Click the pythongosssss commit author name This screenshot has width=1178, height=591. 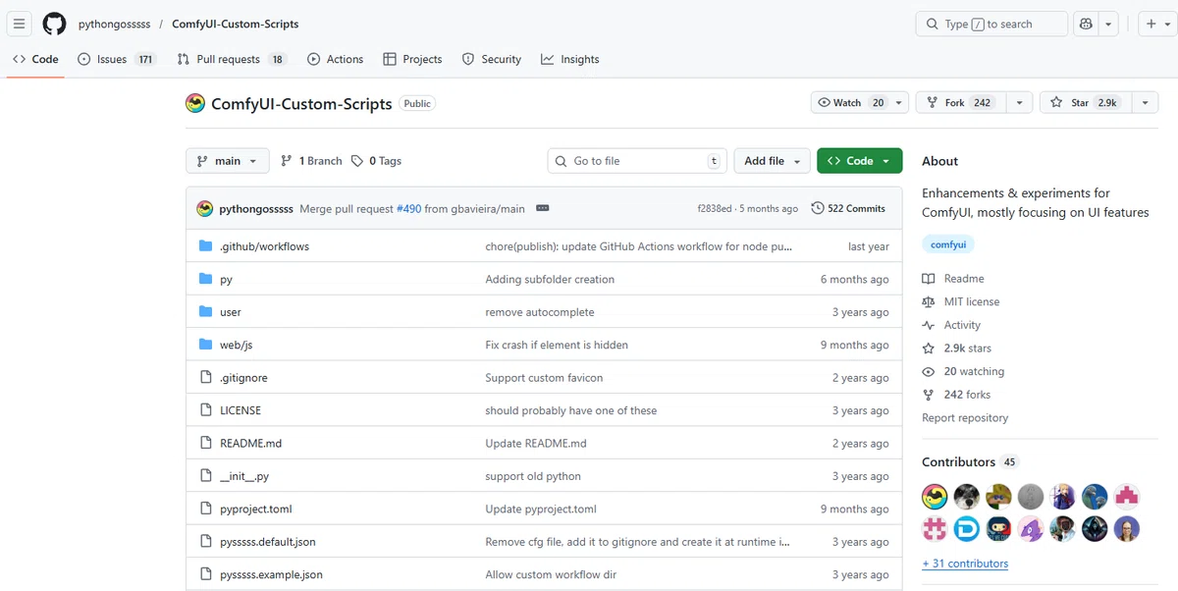tap(256, 209)
